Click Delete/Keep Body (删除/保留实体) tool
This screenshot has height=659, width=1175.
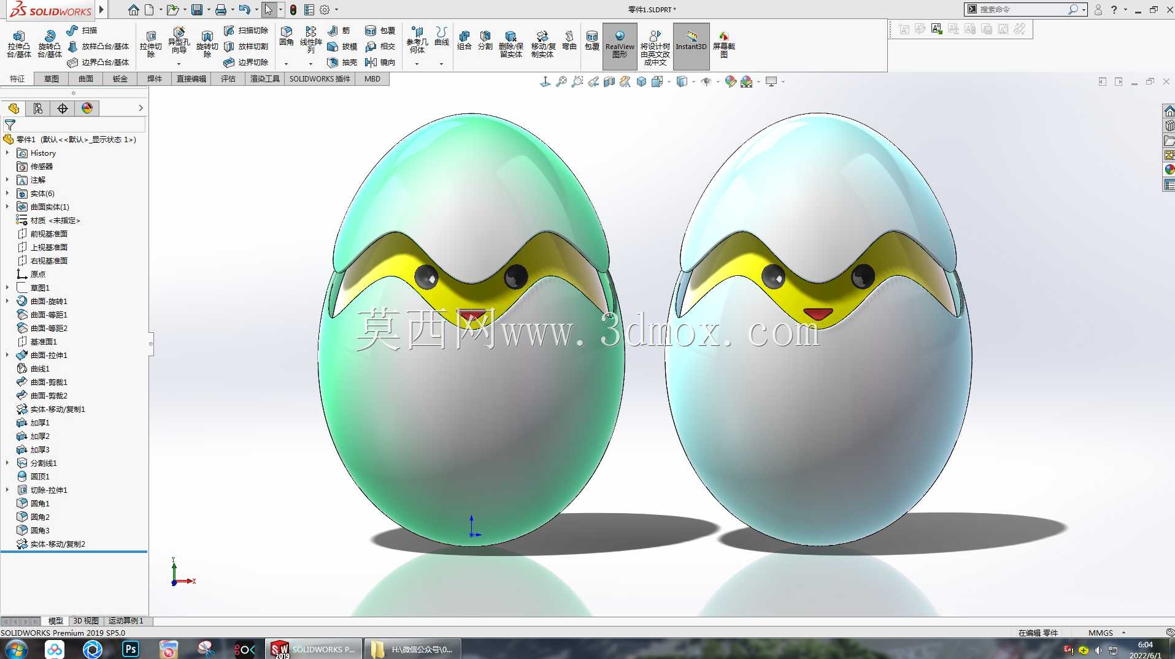pyautogui.click(x=510, y=44)
